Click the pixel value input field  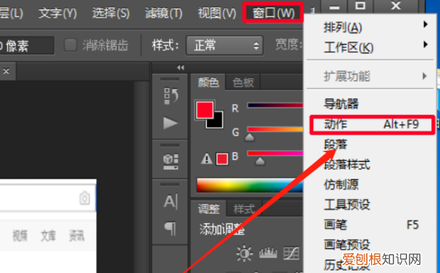click(27, 45)
